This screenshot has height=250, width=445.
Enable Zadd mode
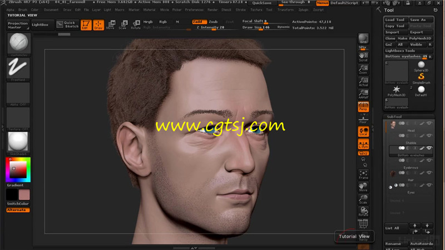[x=199, y=22]
